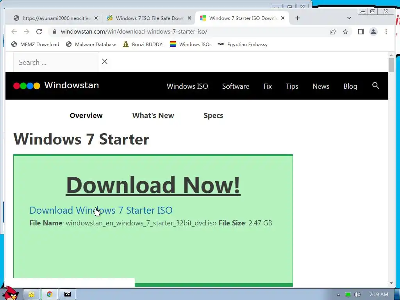Screen dimensions: 400x300
Task: Jump to the What's New section
Action: pyautogui.click(x=153, y=115)
